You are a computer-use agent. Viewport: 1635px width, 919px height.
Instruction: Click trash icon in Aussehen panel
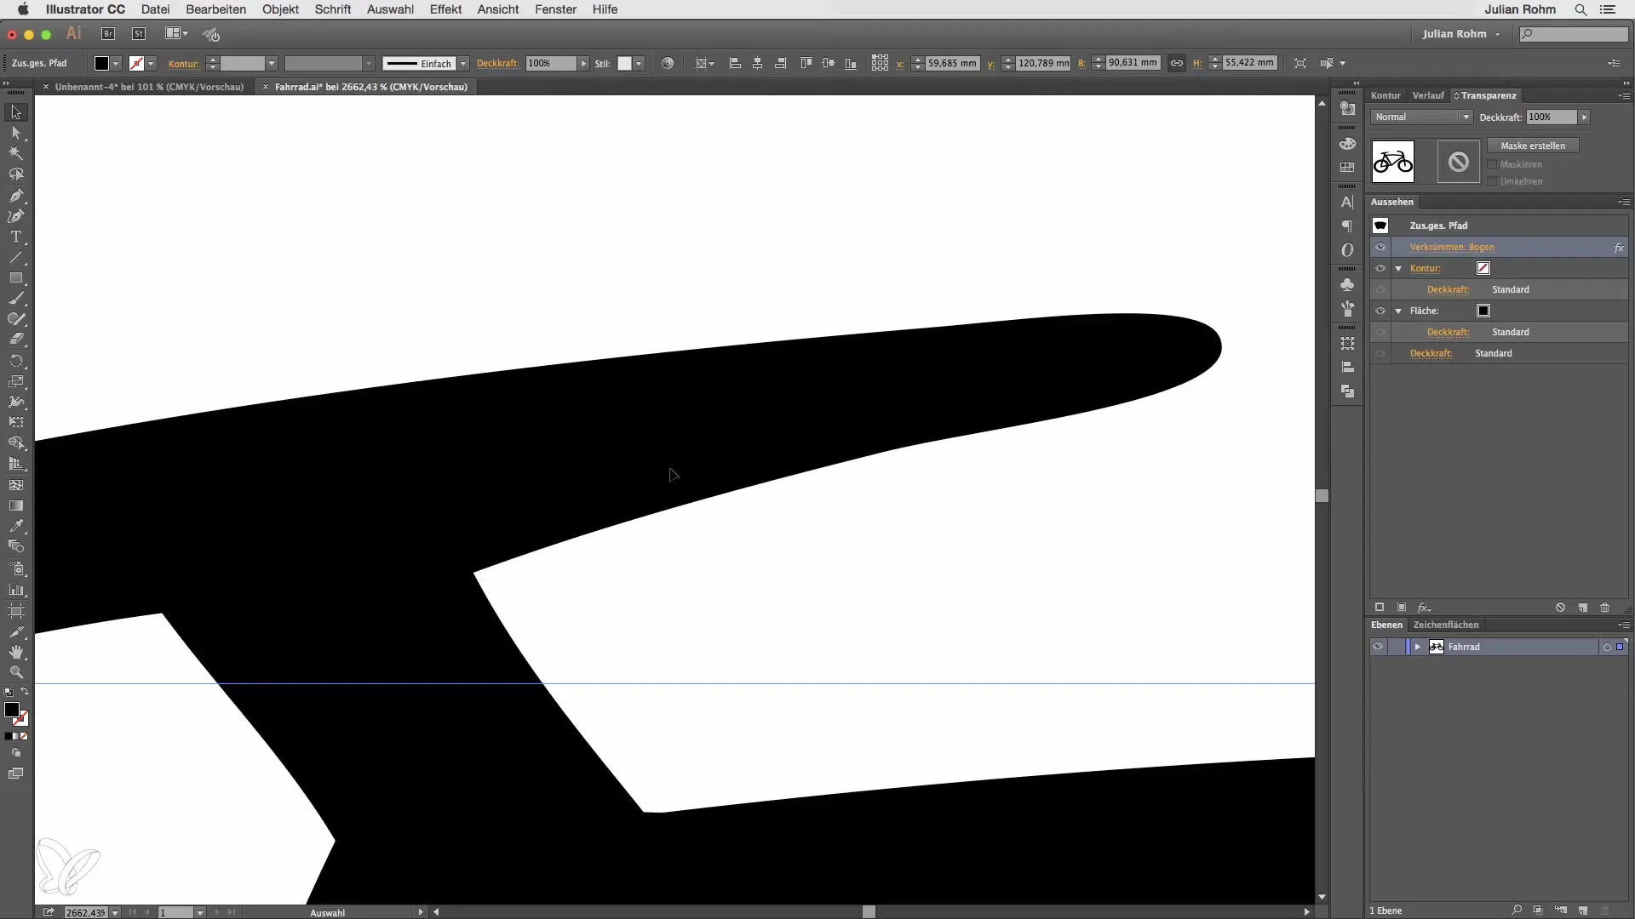[x=1605, y=608]
